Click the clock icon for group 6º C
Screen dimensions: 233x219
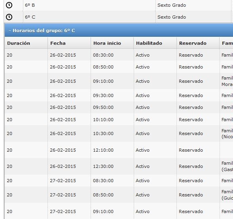[x=9, y=17]
